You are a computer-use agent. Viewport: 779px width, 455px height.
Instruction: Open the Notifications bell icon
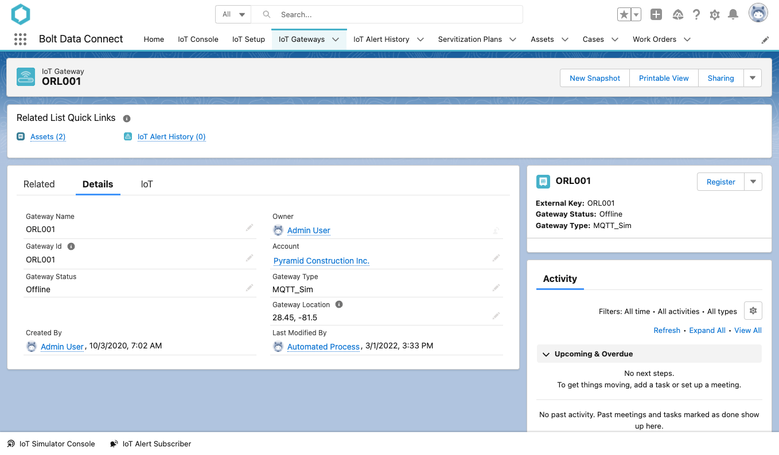click(x=733, y=15)
